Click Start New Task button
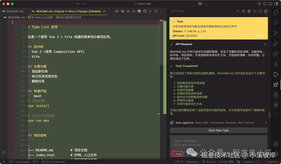Screen dimensions: 281x164 coord(219,130)
